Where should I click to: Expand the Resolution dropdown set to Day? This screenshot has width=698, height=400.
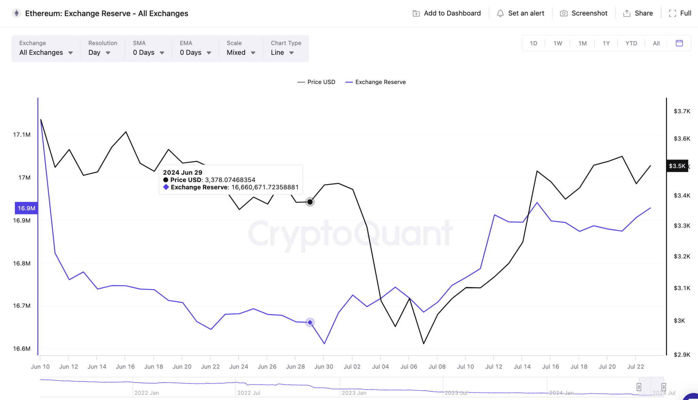(x=99, y=52)
